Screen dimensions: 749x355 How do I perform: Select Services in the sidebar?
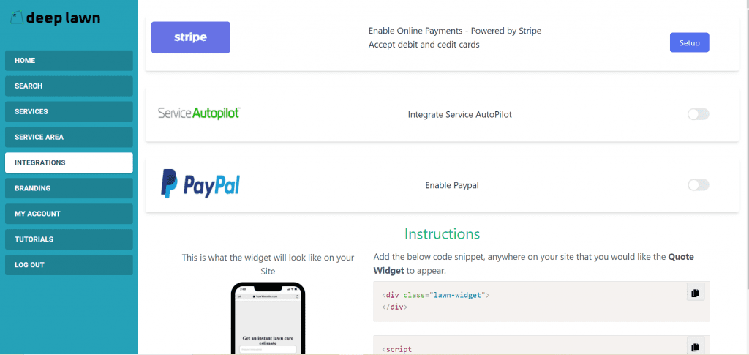(69, 111)
